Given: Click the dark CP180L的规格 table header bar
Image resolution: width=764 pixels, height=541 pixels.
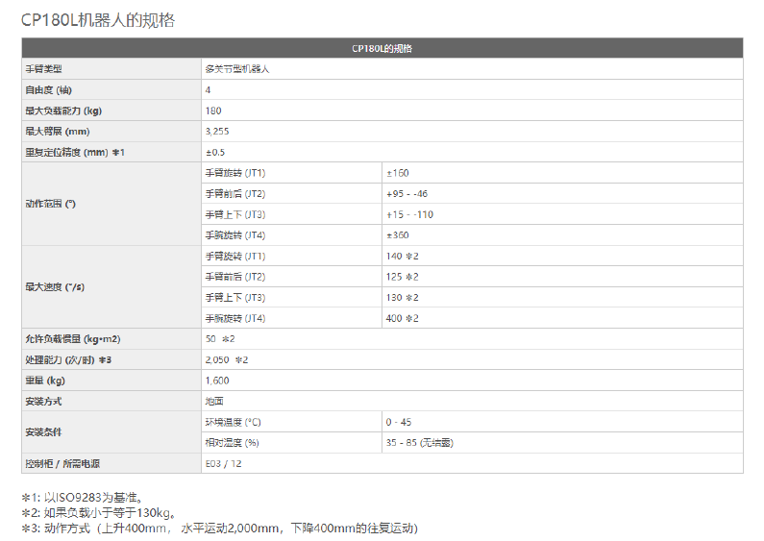Looking at the screenshot, I should click(382, 48).
